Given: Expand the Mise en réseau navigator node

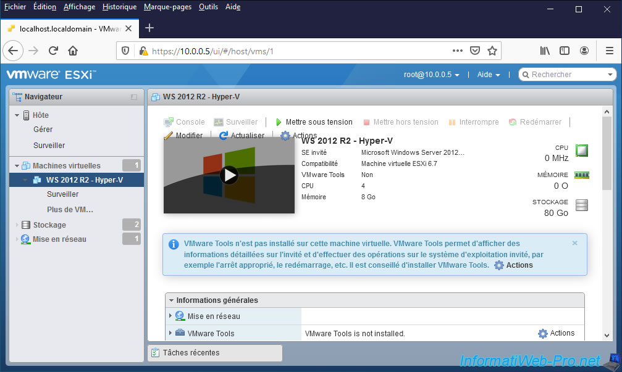Looking at the screenshot, I should coord(17,239).
